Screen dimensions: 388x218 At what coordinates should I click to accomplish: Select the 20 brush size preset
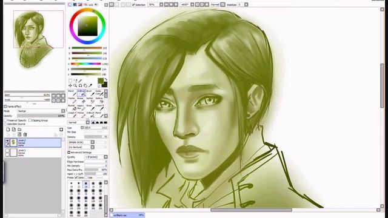tap(101, 184)
